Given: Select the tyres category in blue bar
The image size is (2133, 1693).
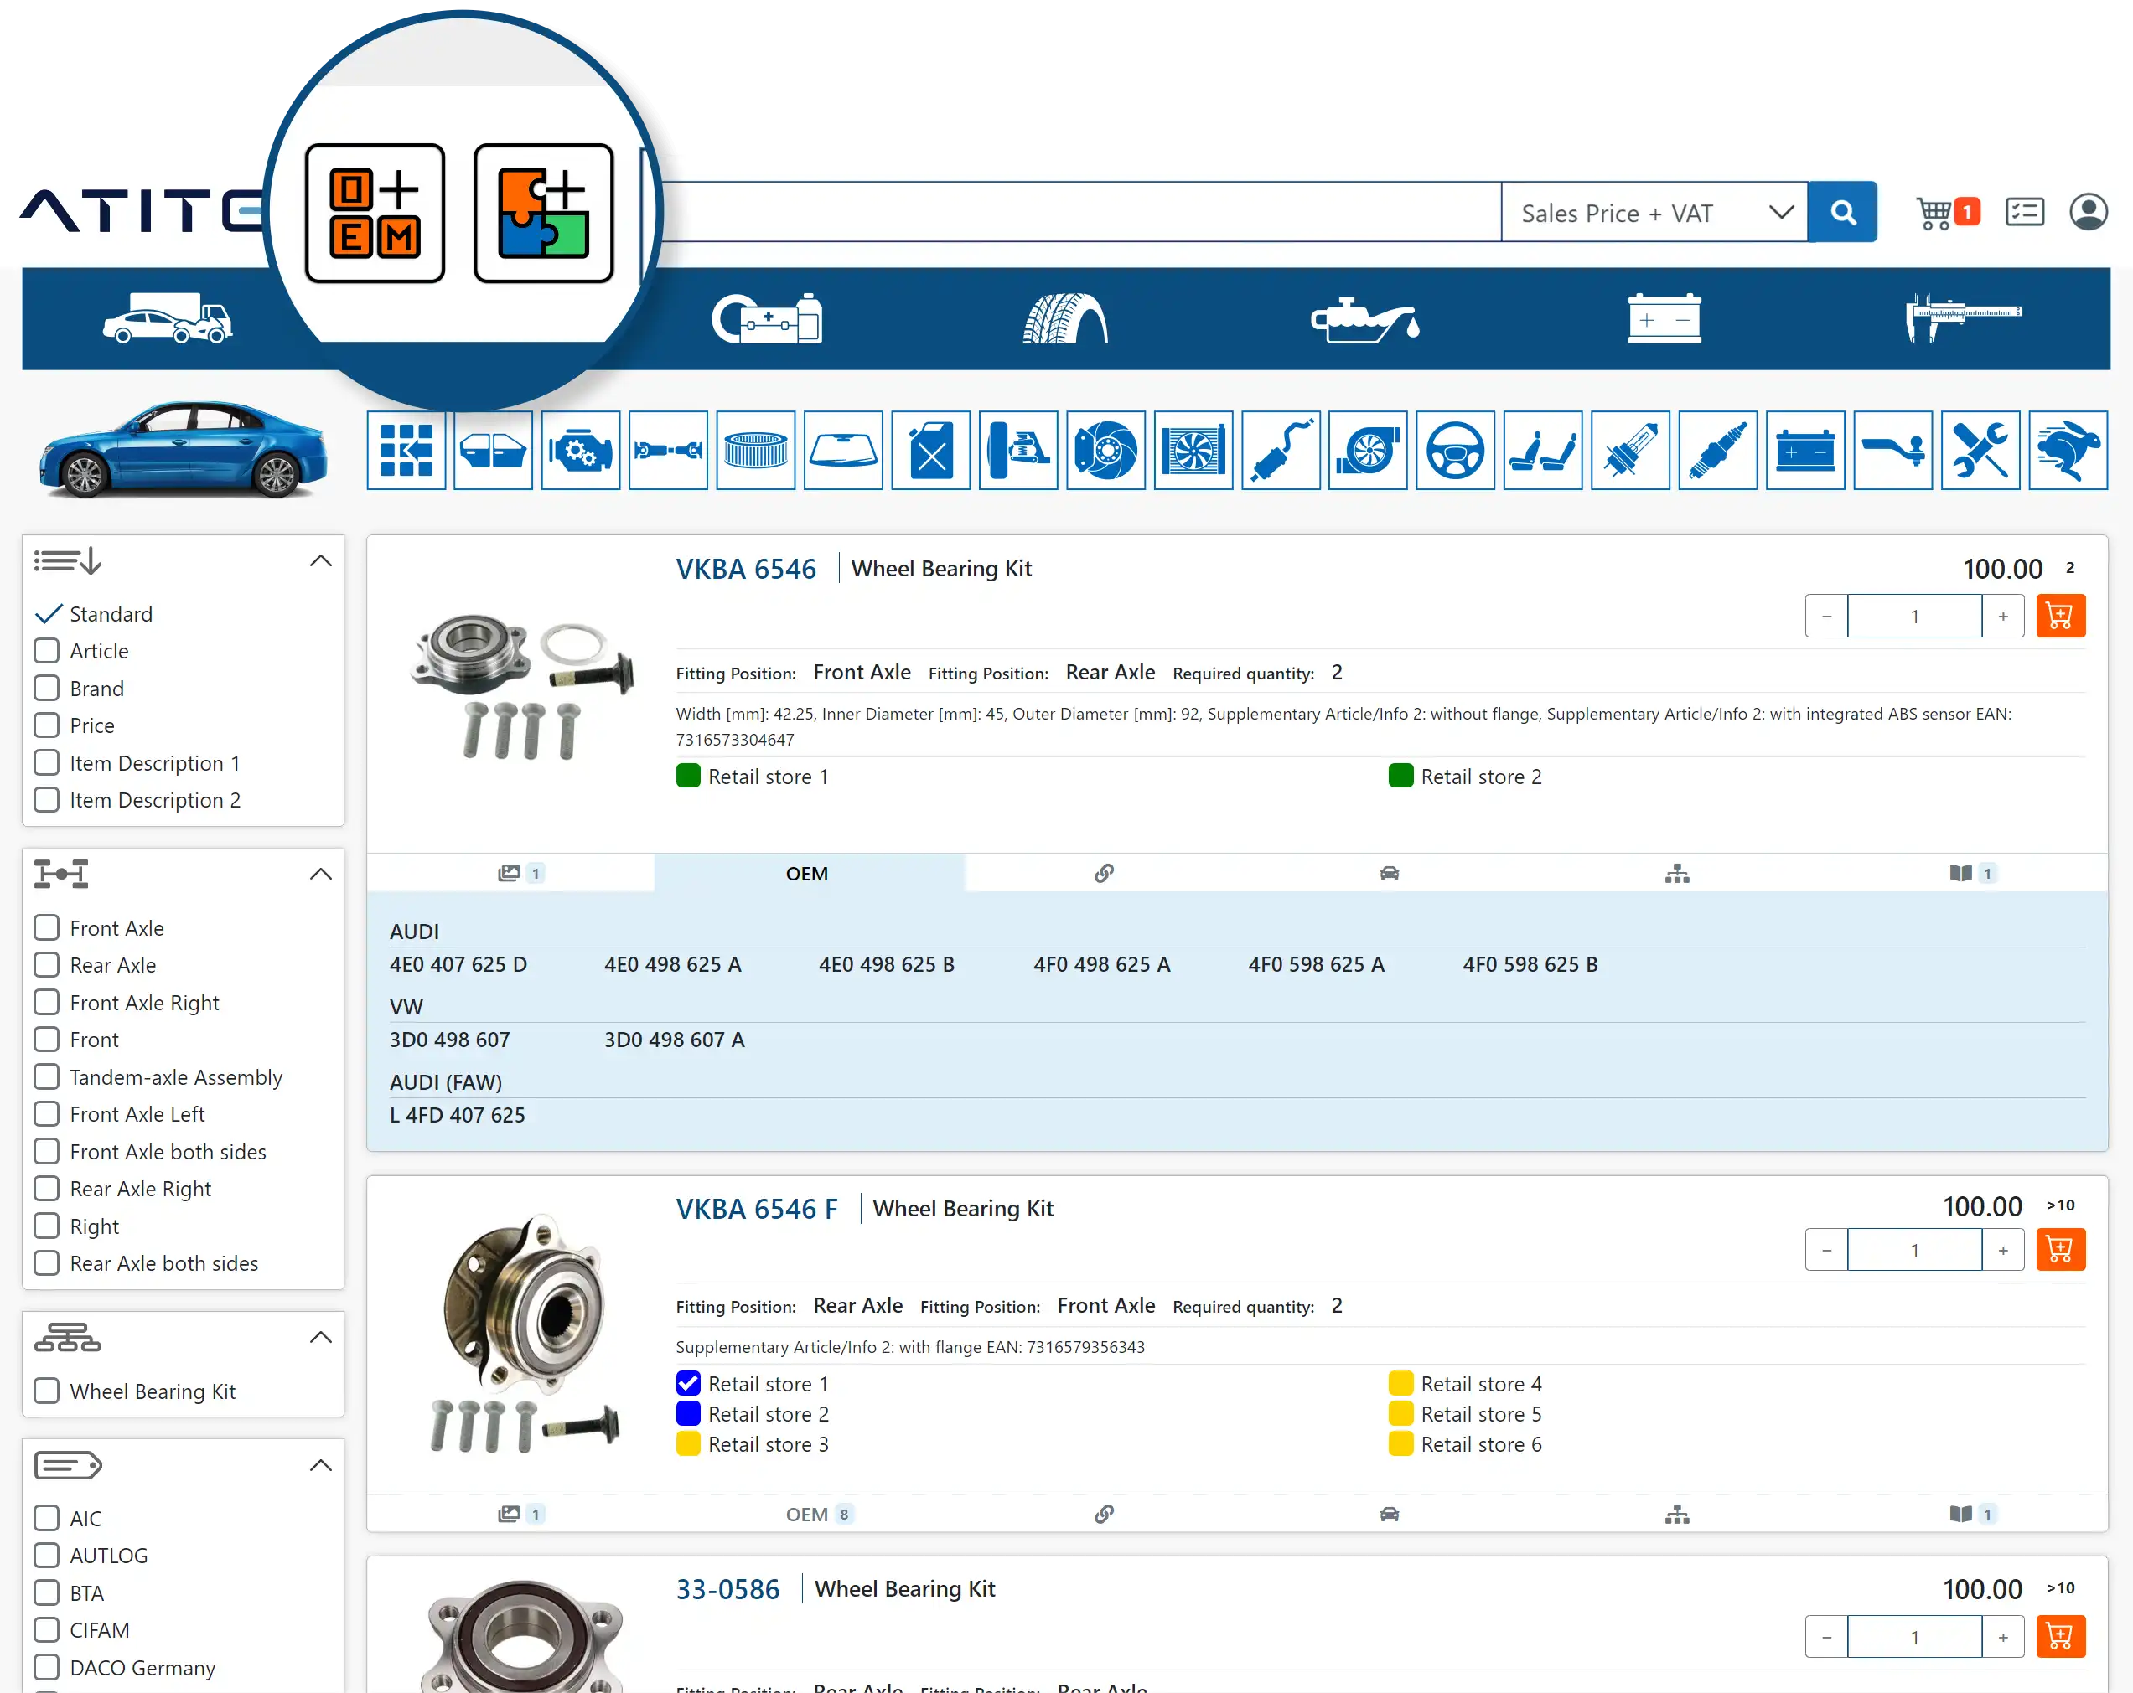Looking at the screenshot, I should tap(1064, 318).
